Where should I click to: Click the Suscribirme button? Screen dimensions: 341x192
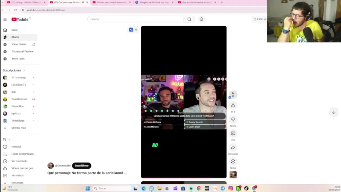pyautogui.click(x=82, y=166)
